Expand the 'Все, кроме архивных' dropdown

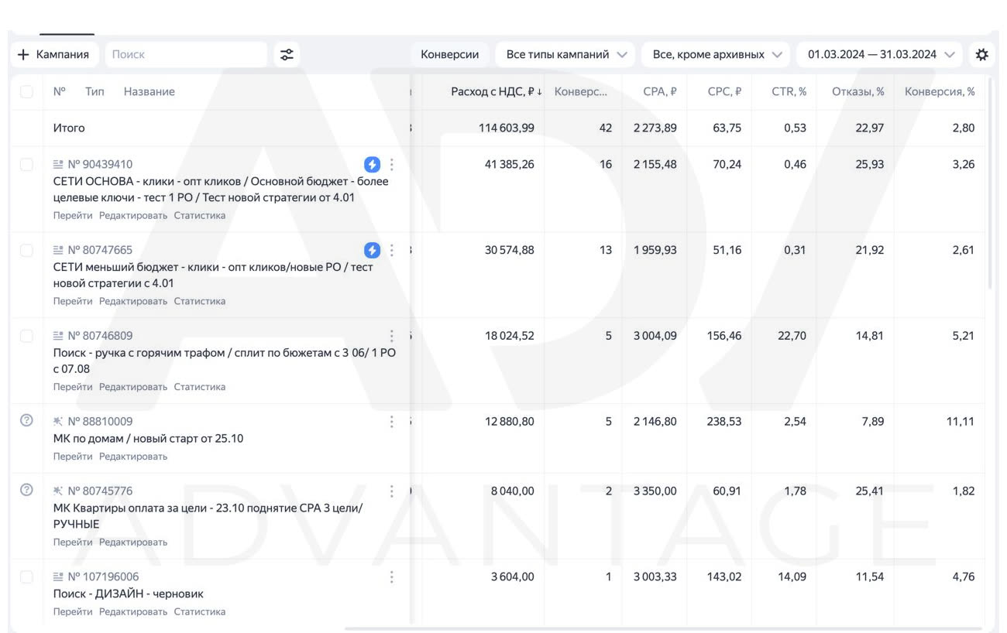[x=717, y=54]
